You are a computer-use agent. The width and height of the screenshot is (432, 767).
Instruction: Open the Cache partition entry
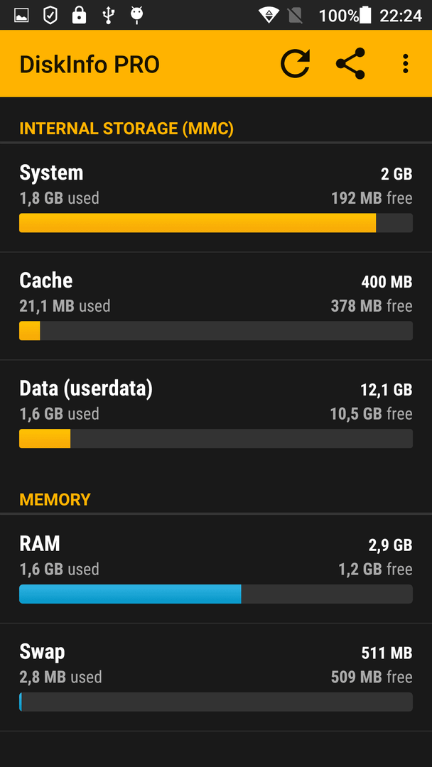(x=216, y=306)
